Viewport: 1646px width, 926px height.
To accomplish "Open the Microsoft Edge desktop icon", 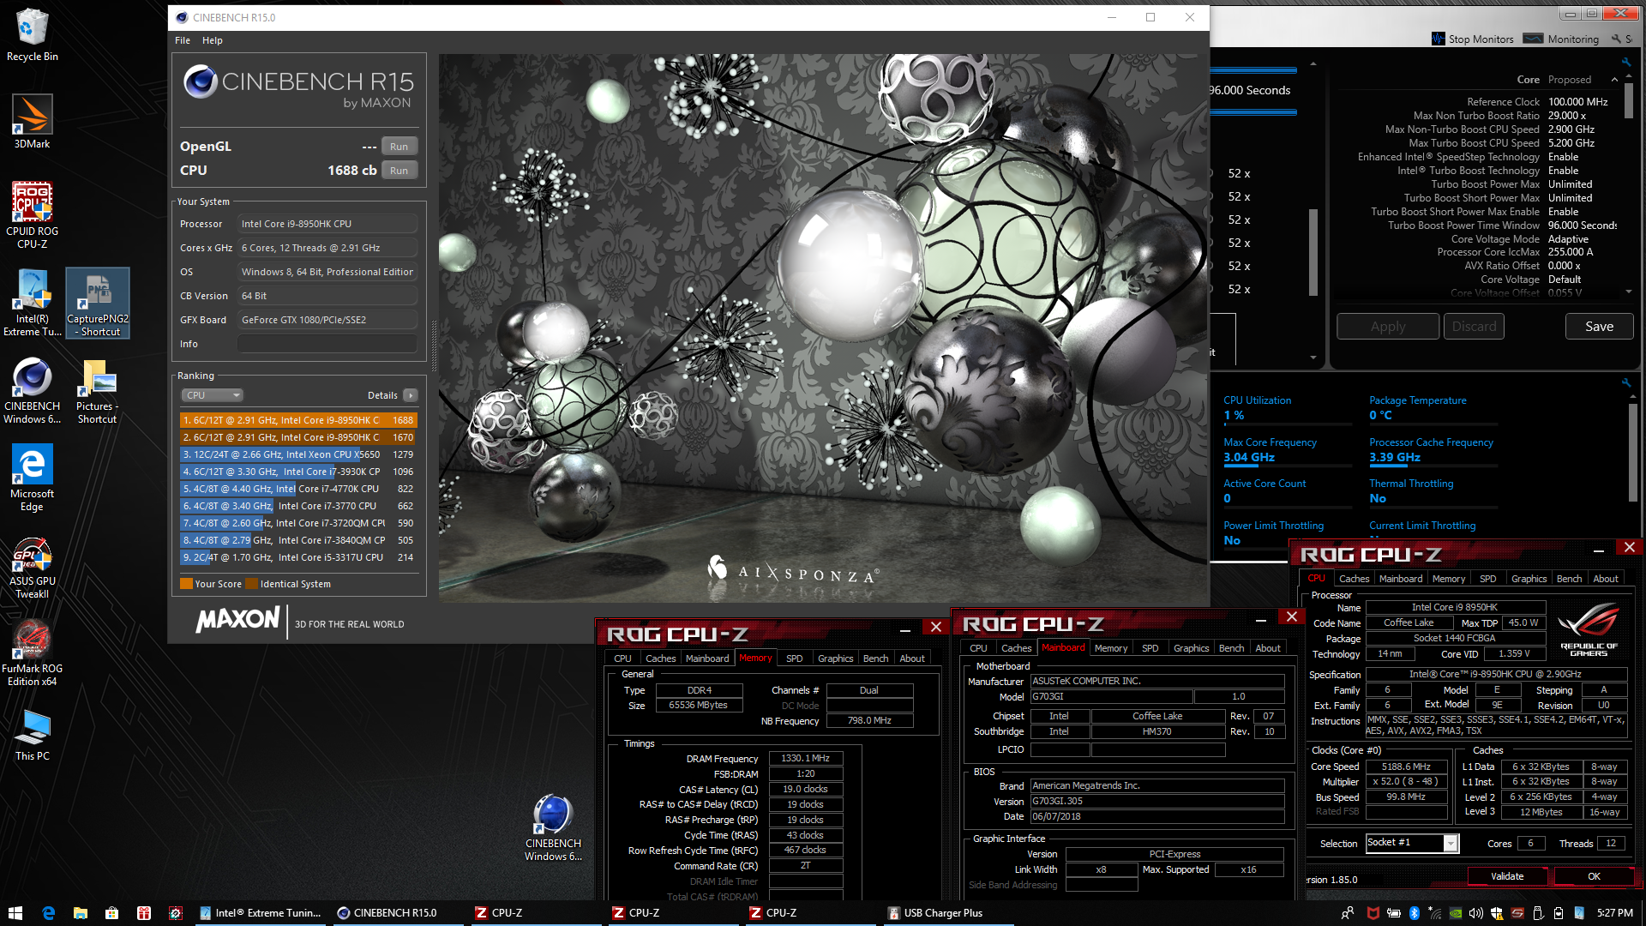I will pyautogui.click(x=32, y=478).
